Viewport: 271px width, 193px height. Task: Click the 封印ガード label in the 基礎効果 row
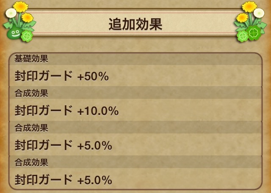(x=44, y=76)
